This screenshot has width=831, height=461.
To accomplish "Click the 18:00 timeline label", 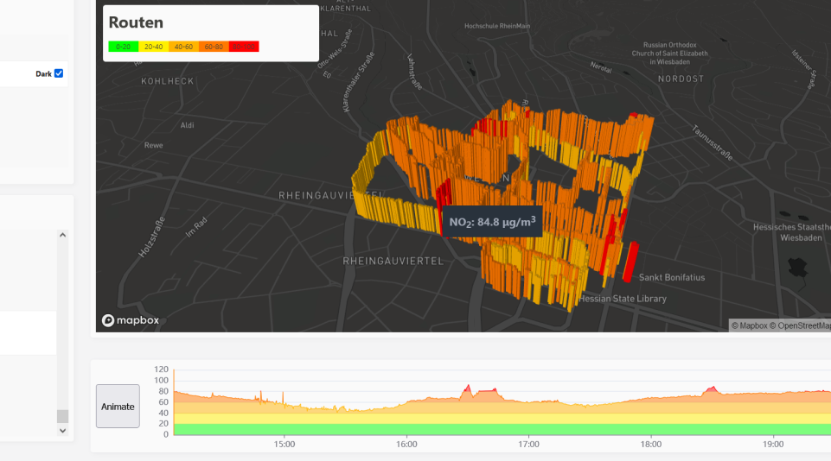I will click(x=650, y=444).
